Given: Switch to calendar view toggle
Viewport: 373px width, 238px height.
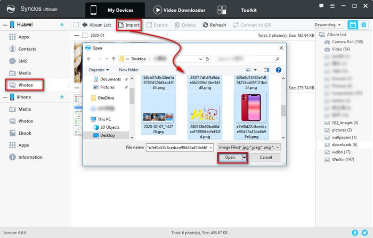Looking at the screenshot, I should coord(353,25).
